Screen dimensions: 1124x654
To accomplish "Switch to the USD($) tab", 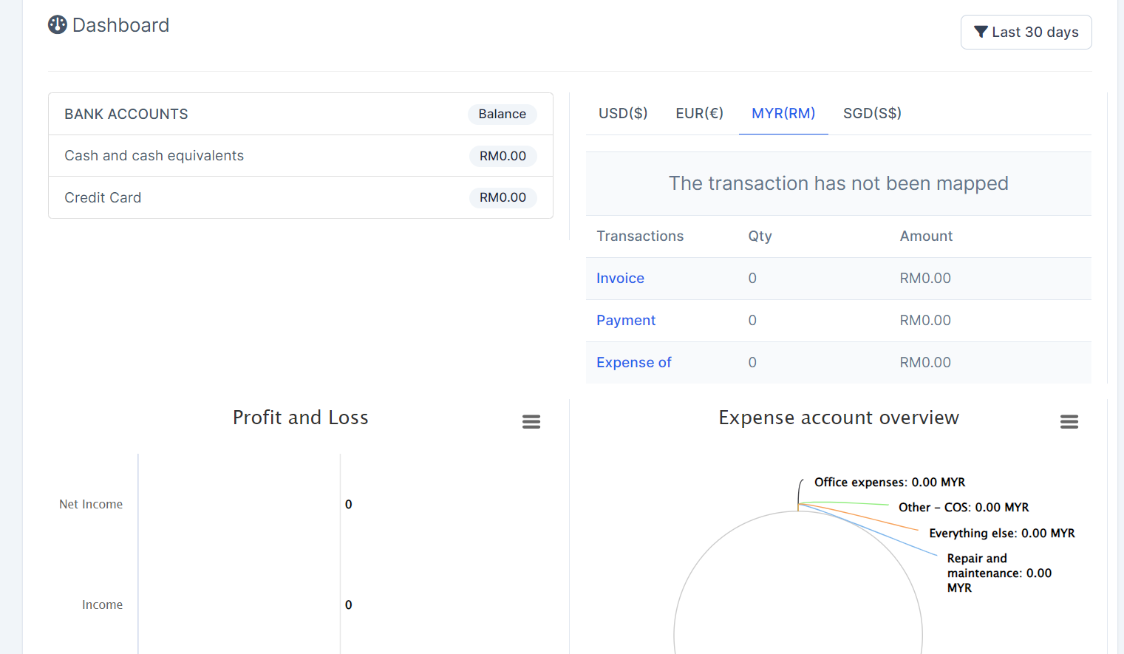I will coord(622,113).
